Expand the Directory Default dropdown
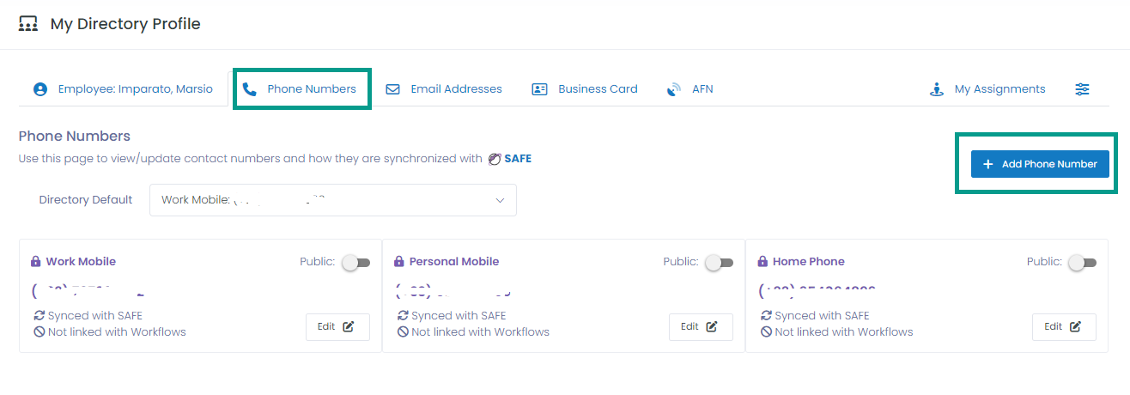This screenshot has height=395, width=1130. 333,200
